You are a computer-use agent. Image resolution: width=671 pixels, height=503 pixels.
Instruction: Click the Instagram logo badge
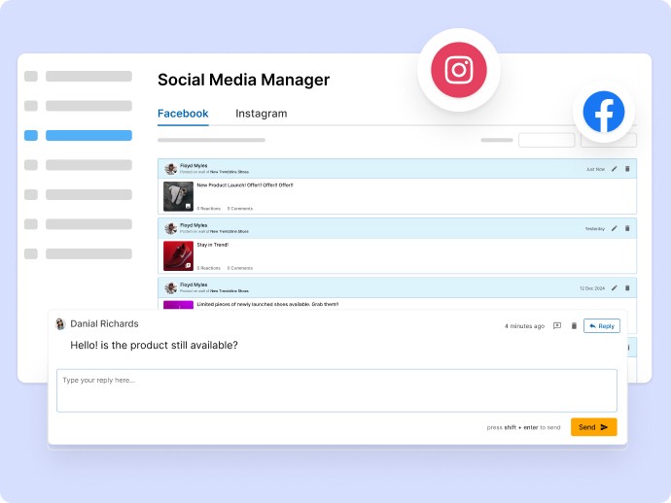coord(459,70)
